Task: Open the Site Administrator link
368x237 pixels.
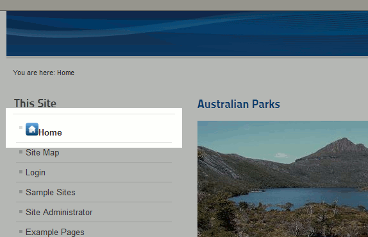Action: (59, 213)
